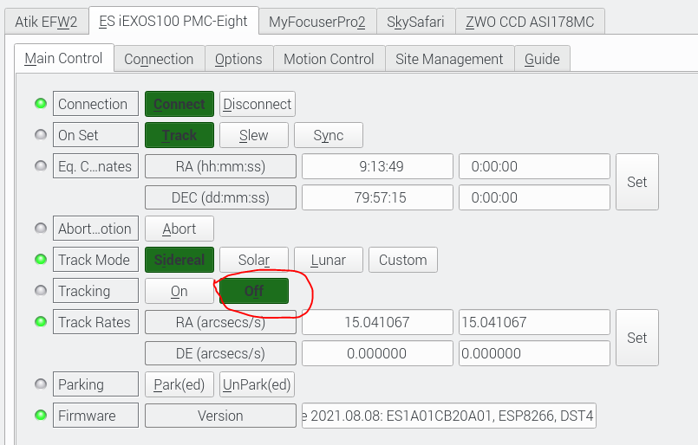This screenshot has width=698, height=445.
Task: Click the current RA value 9:13:49
Action: click(x=377, y=166)
